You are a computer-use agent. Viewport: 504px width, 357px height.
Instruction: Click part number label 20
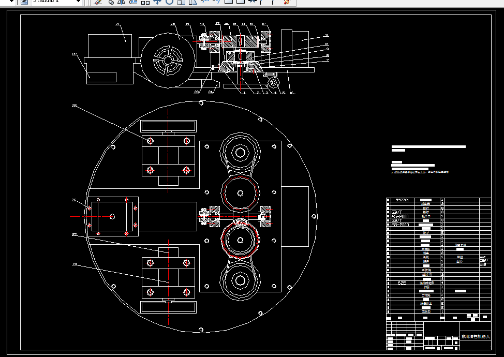[x=173, y=24]
